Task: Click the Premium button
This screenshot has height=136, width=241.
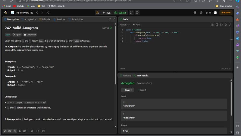Action: click(226, 13)
